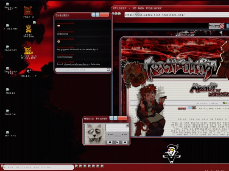The image size is (229, 171).
Task: Open the My Art desktop icon
Action: [11, 134]
